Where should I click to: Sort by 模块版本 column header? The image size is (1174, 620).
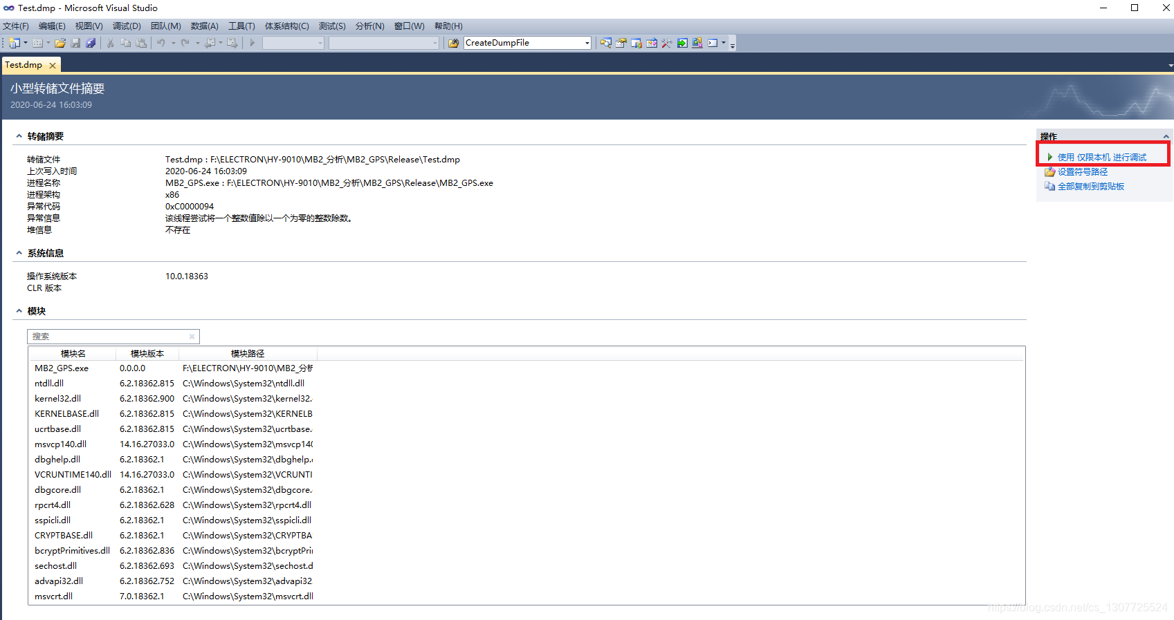point(147,354)
